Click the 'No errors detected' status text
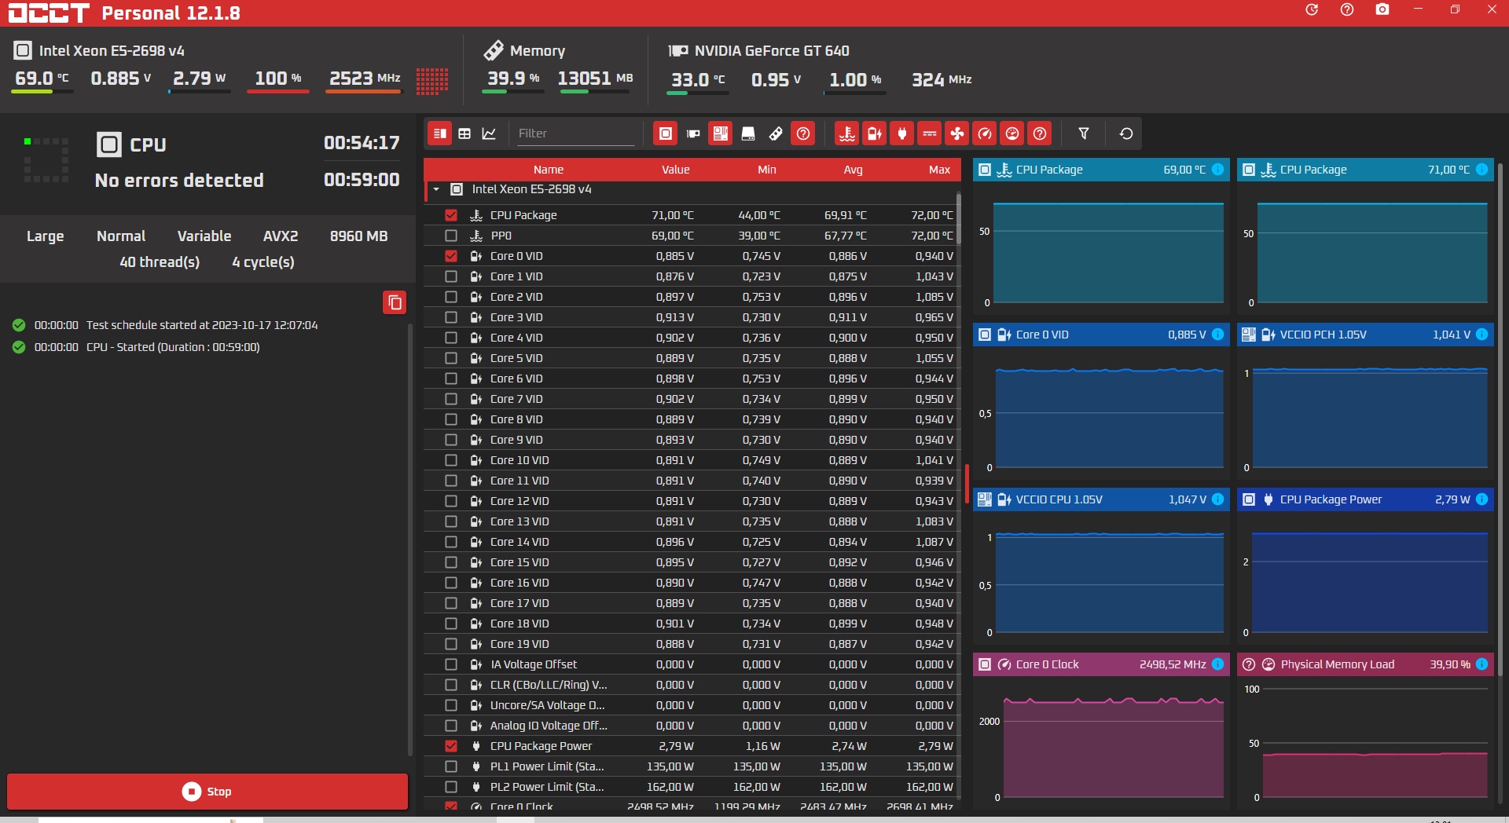 [179, 181]
